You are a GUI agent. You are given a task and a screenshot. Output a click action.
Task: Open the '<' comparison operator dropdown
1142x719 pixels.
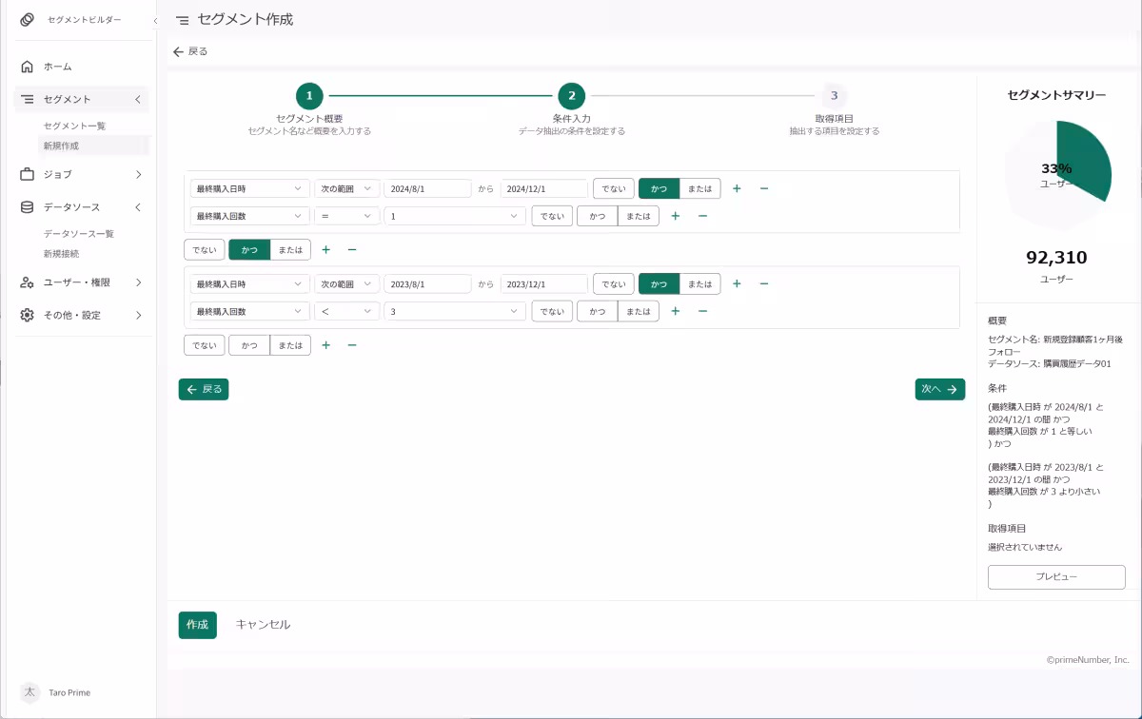346,311
